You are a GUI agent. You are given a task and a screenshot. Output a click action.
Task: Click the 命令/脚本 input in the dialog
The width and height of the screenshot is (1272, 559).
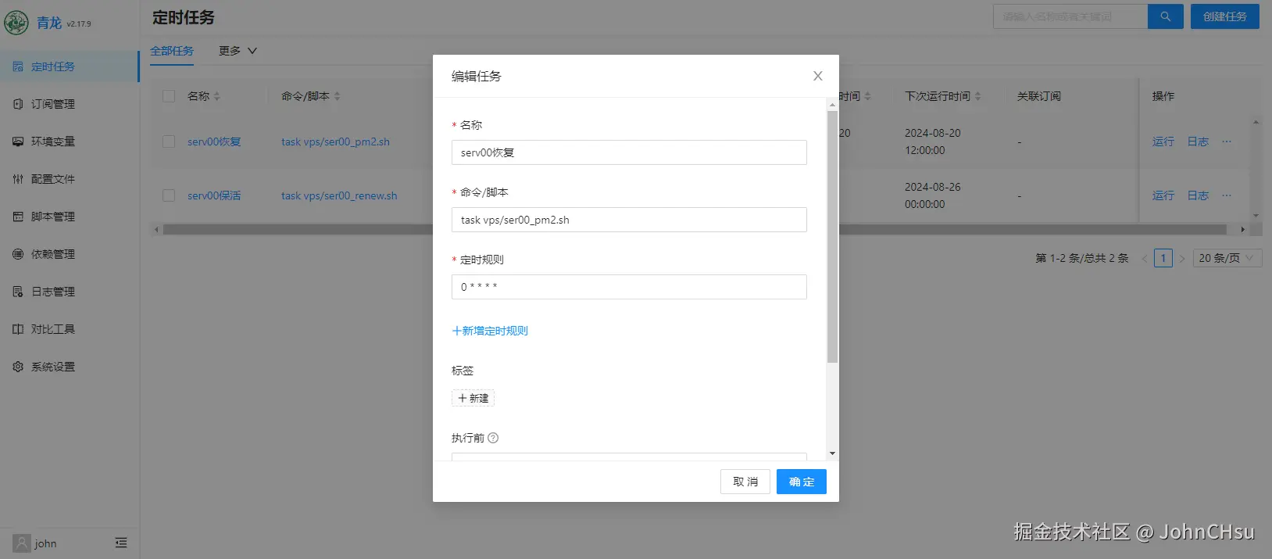[x=629, y=220]
